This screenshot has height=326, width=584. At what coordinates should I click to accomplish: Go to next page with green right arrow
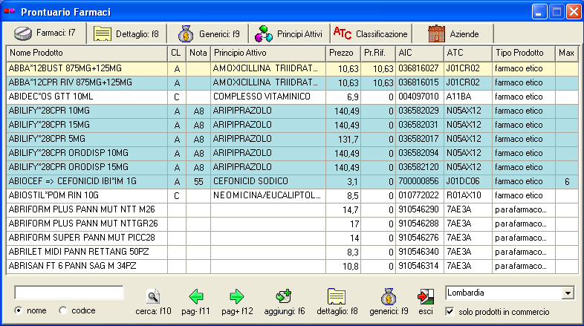(x=236, y=297)
